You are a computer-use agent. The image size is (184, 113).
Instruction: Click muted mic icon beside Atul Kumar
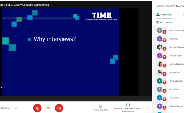[164, 99]
